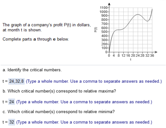The width and height of the screenshot is (166, 128).
Task: Select the relative maxima answer box 24
Action: [11, 102]
